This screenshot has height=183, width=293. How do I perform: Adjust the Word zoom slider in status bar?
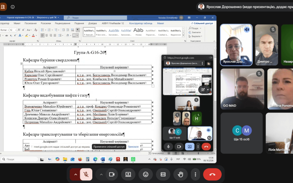[198, 153]
